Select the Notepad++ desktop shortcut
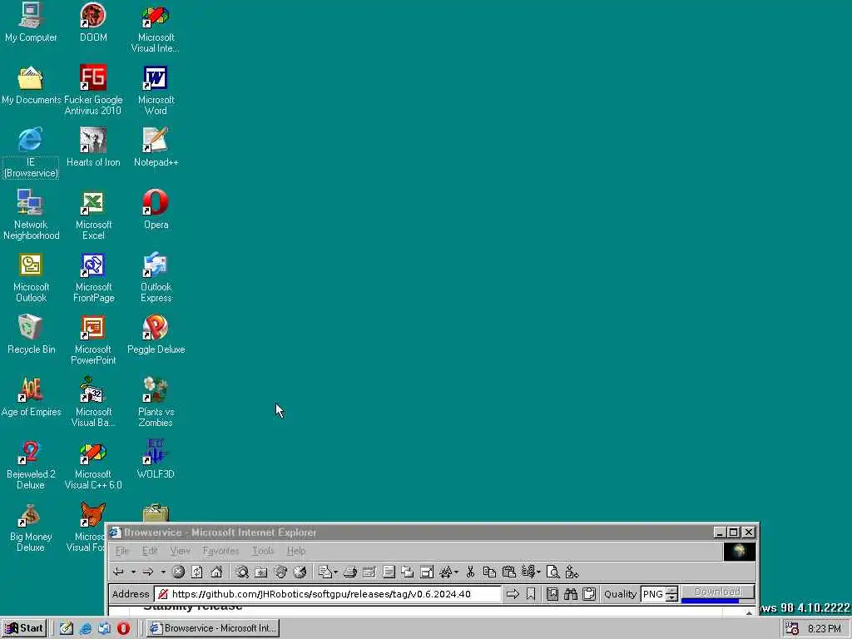The width and height of the screenshot is (852, 639). (x=156, y=147)
